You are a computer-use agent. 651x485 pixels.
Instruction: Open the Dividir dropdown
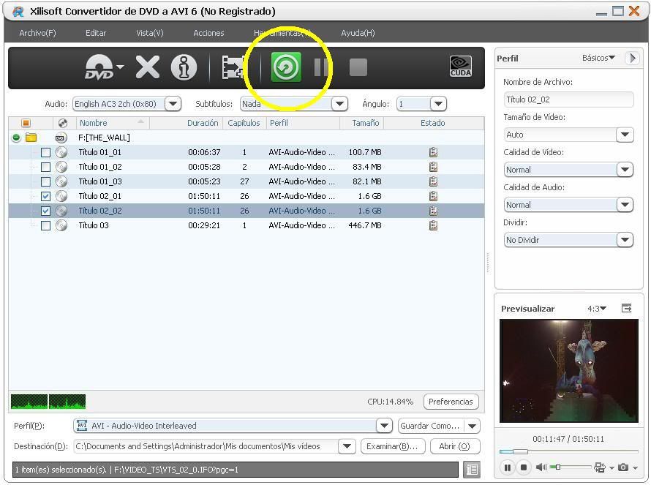(624, 240)
